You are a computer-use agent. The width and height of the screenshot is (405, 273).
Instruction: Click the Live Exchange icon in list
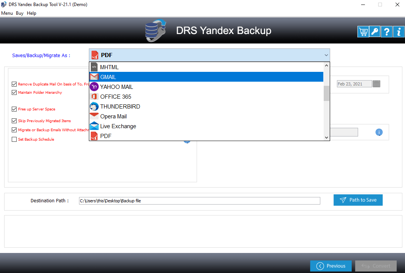coord(94,126)
